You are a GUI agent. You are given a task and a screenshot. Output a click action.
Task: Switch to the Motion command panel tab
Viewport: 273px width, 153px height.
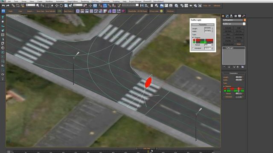(x=235, y=16)
